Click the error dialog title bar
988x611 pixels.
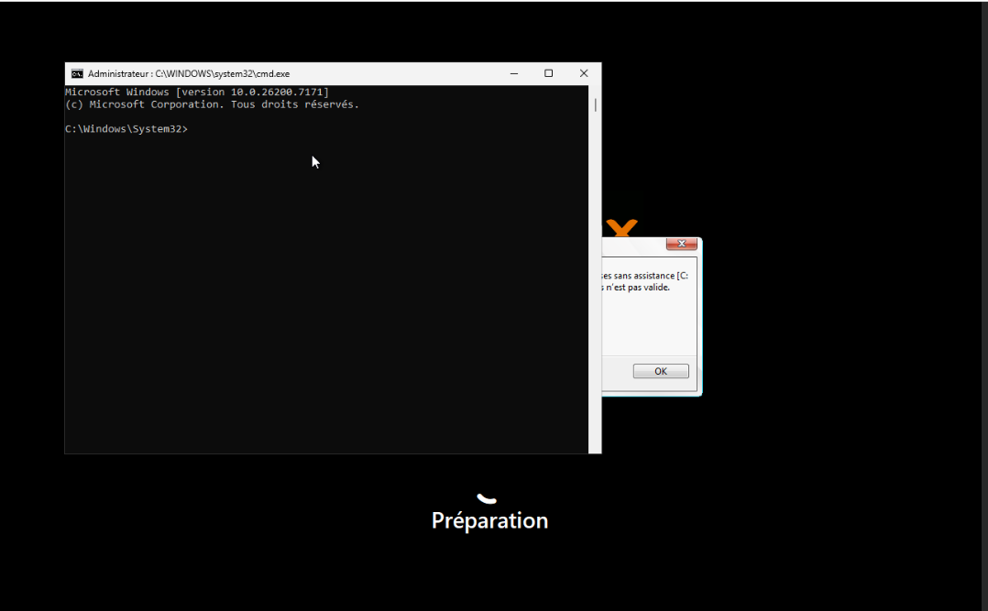633,245
